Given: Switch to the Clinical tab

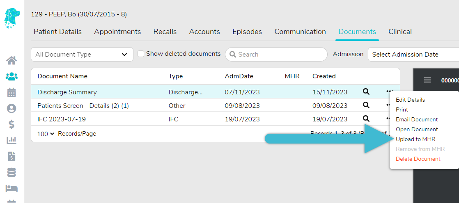Looking at the screenshot, I should [400, 32].
